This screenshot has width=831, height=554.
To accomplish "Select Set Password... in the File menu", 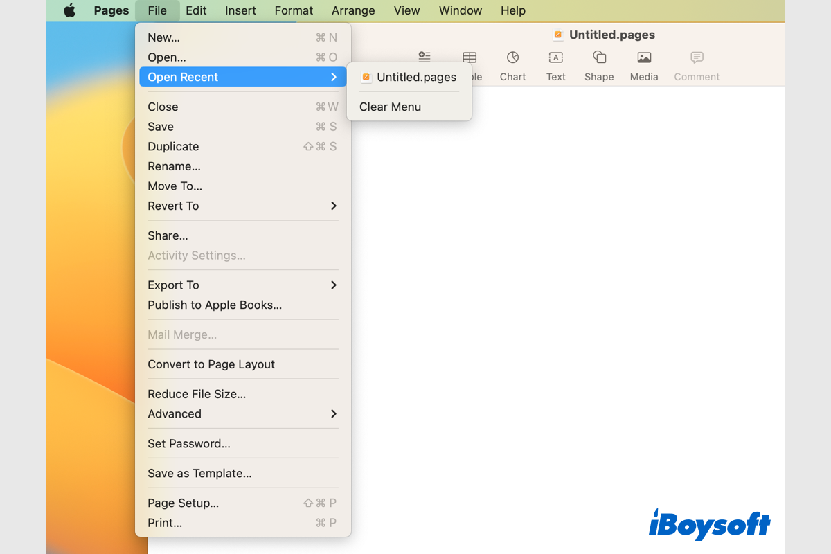I will point(190,443).
